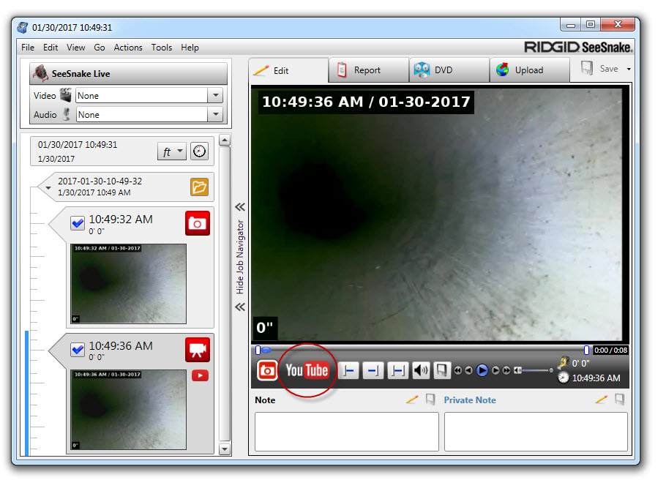Open the Tools menu
The width and height of the screenshot is (666, 491).
(162, 48)
